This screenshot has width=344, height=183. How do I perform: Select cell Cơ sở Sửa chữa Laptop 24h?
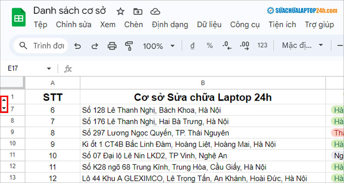point(203,97)
